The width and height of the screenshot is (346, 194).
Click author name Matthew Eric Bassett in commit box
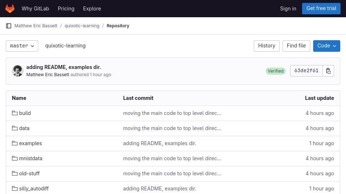click(48, 75)
